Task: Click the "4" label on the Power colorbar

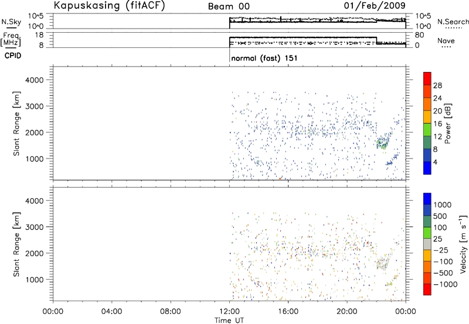Action: pos(435,162)
